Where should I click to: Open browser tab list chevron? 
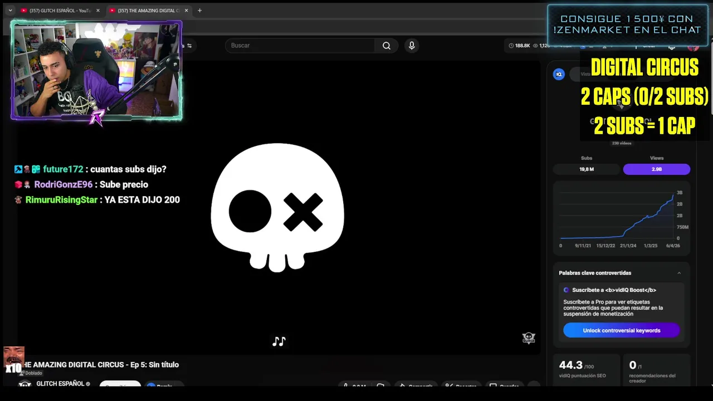(x=10, y=10)
